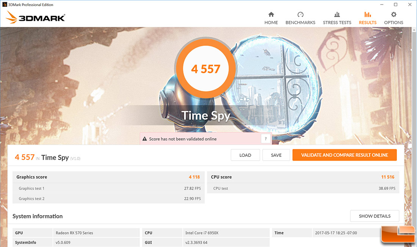Open the OPTIONS tab label
Screen dimensions: 417x247
pyautogui.click(x=393, y=23)
